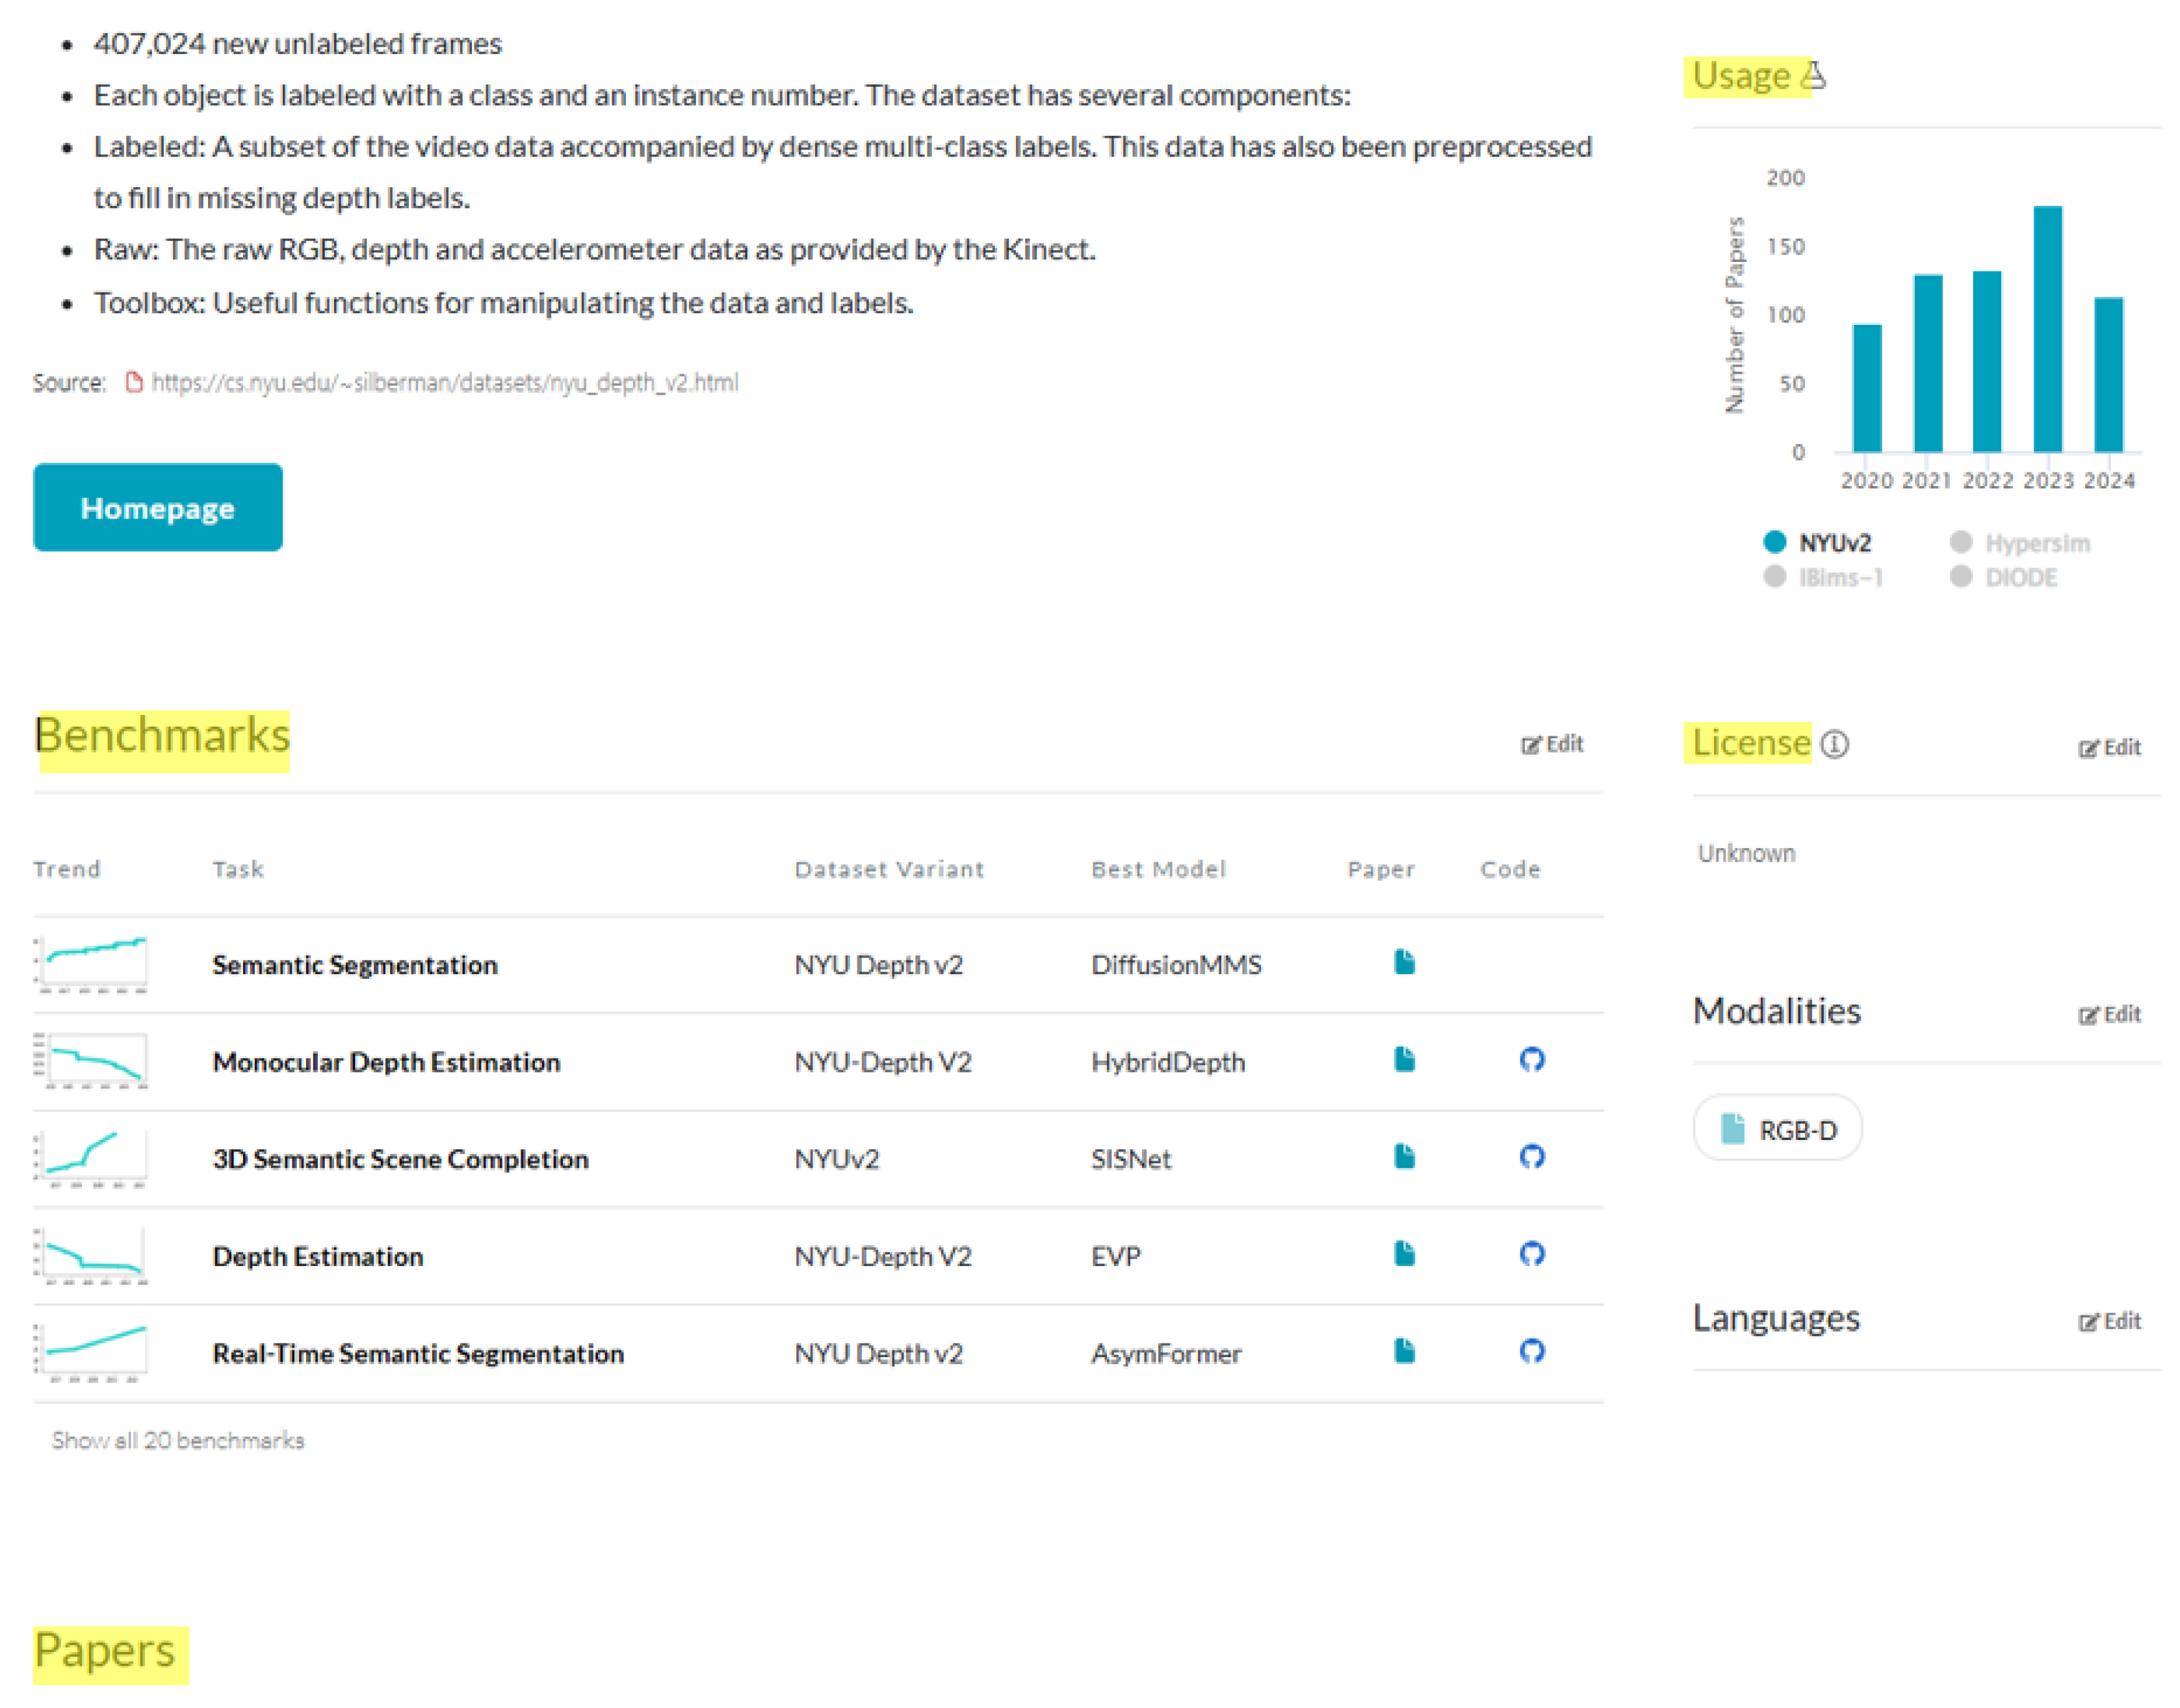This screenshot has width=2180, height=1708.
Task: Click the Usage flask icon
Action: (x=1813, y=76)
